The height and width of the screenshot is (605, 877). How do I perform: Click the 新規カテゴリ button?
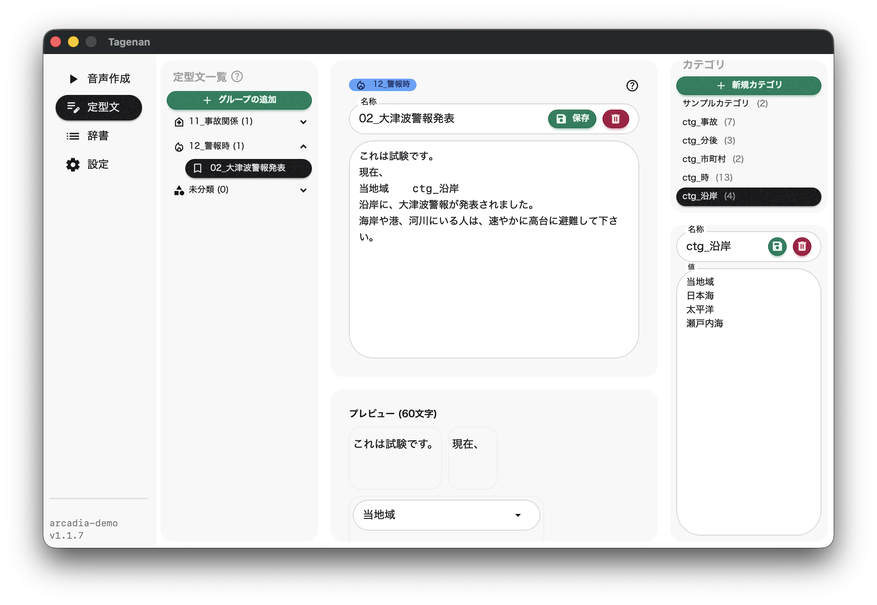coord(748,85)
